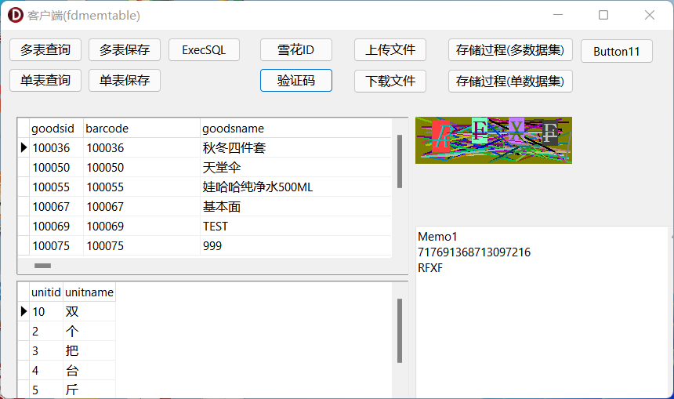Click the 多表保存 button
This screenshot has height=399, width=674.
tap(125, 50)
